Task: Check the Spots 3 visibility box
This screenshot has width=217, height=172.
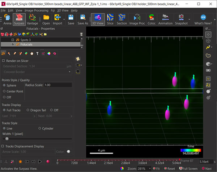Action: pos(13,40)
